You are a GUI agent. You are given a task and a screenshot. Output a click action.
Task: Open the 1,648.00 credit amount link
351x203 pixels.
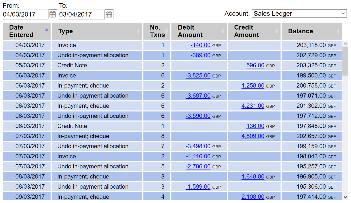coord(253,177)
